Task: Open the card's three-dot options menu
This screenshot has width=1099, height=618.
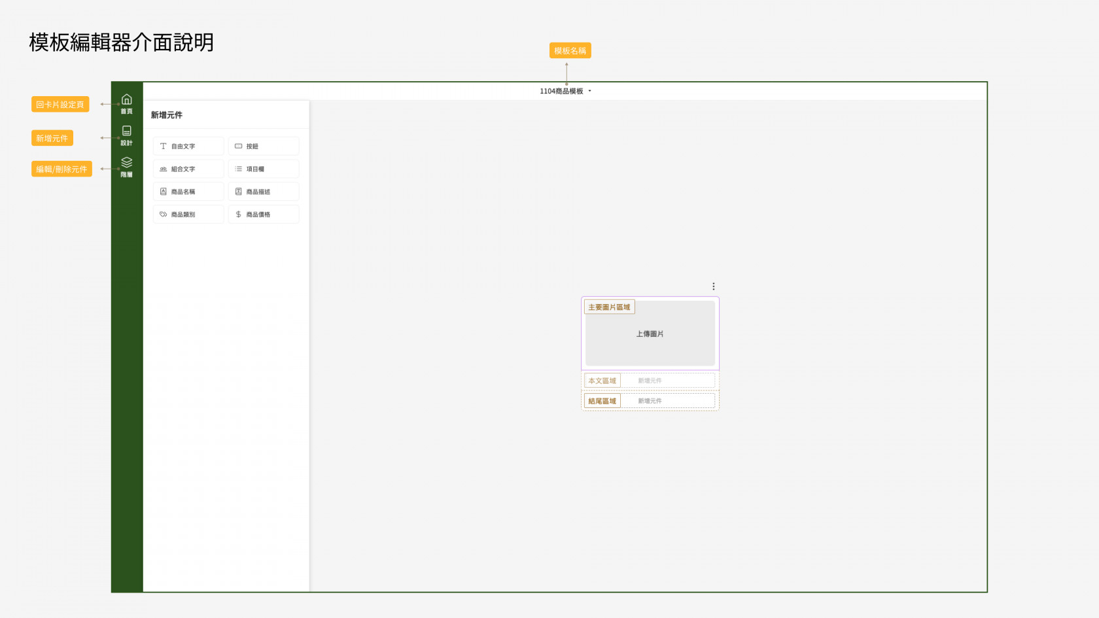Action: [x=713, y=286]
